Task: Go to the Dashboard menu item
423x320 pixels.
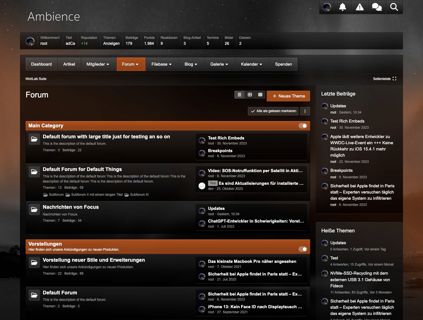Action: (41, 64)
